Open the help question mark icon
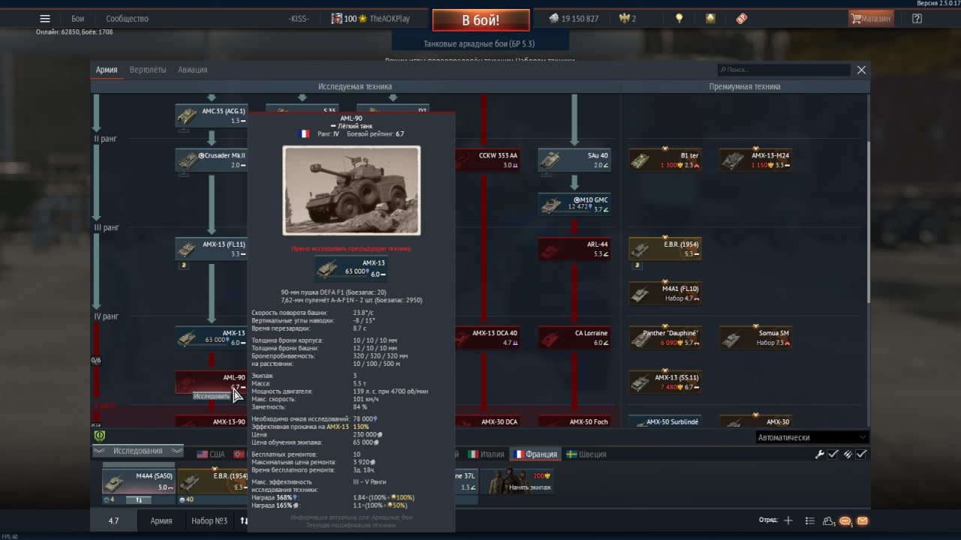Image resolution: width=961 pixels, height=540 pixels. (917, 19)
